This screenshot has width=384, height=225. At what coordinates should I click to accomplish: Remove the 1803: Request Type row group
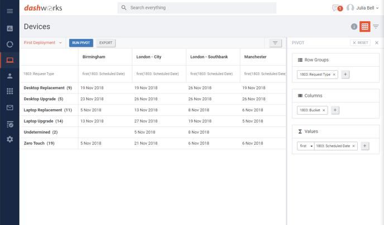[334, 75]
